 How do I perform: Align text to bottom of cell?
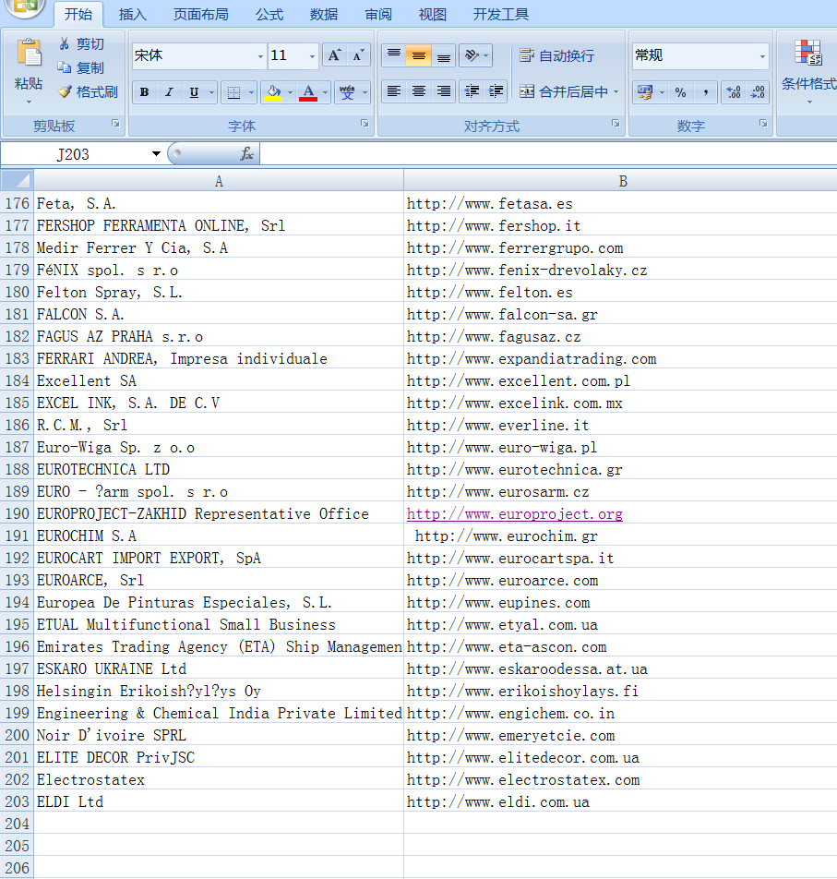pyautogui.click(x=443, y=55)
